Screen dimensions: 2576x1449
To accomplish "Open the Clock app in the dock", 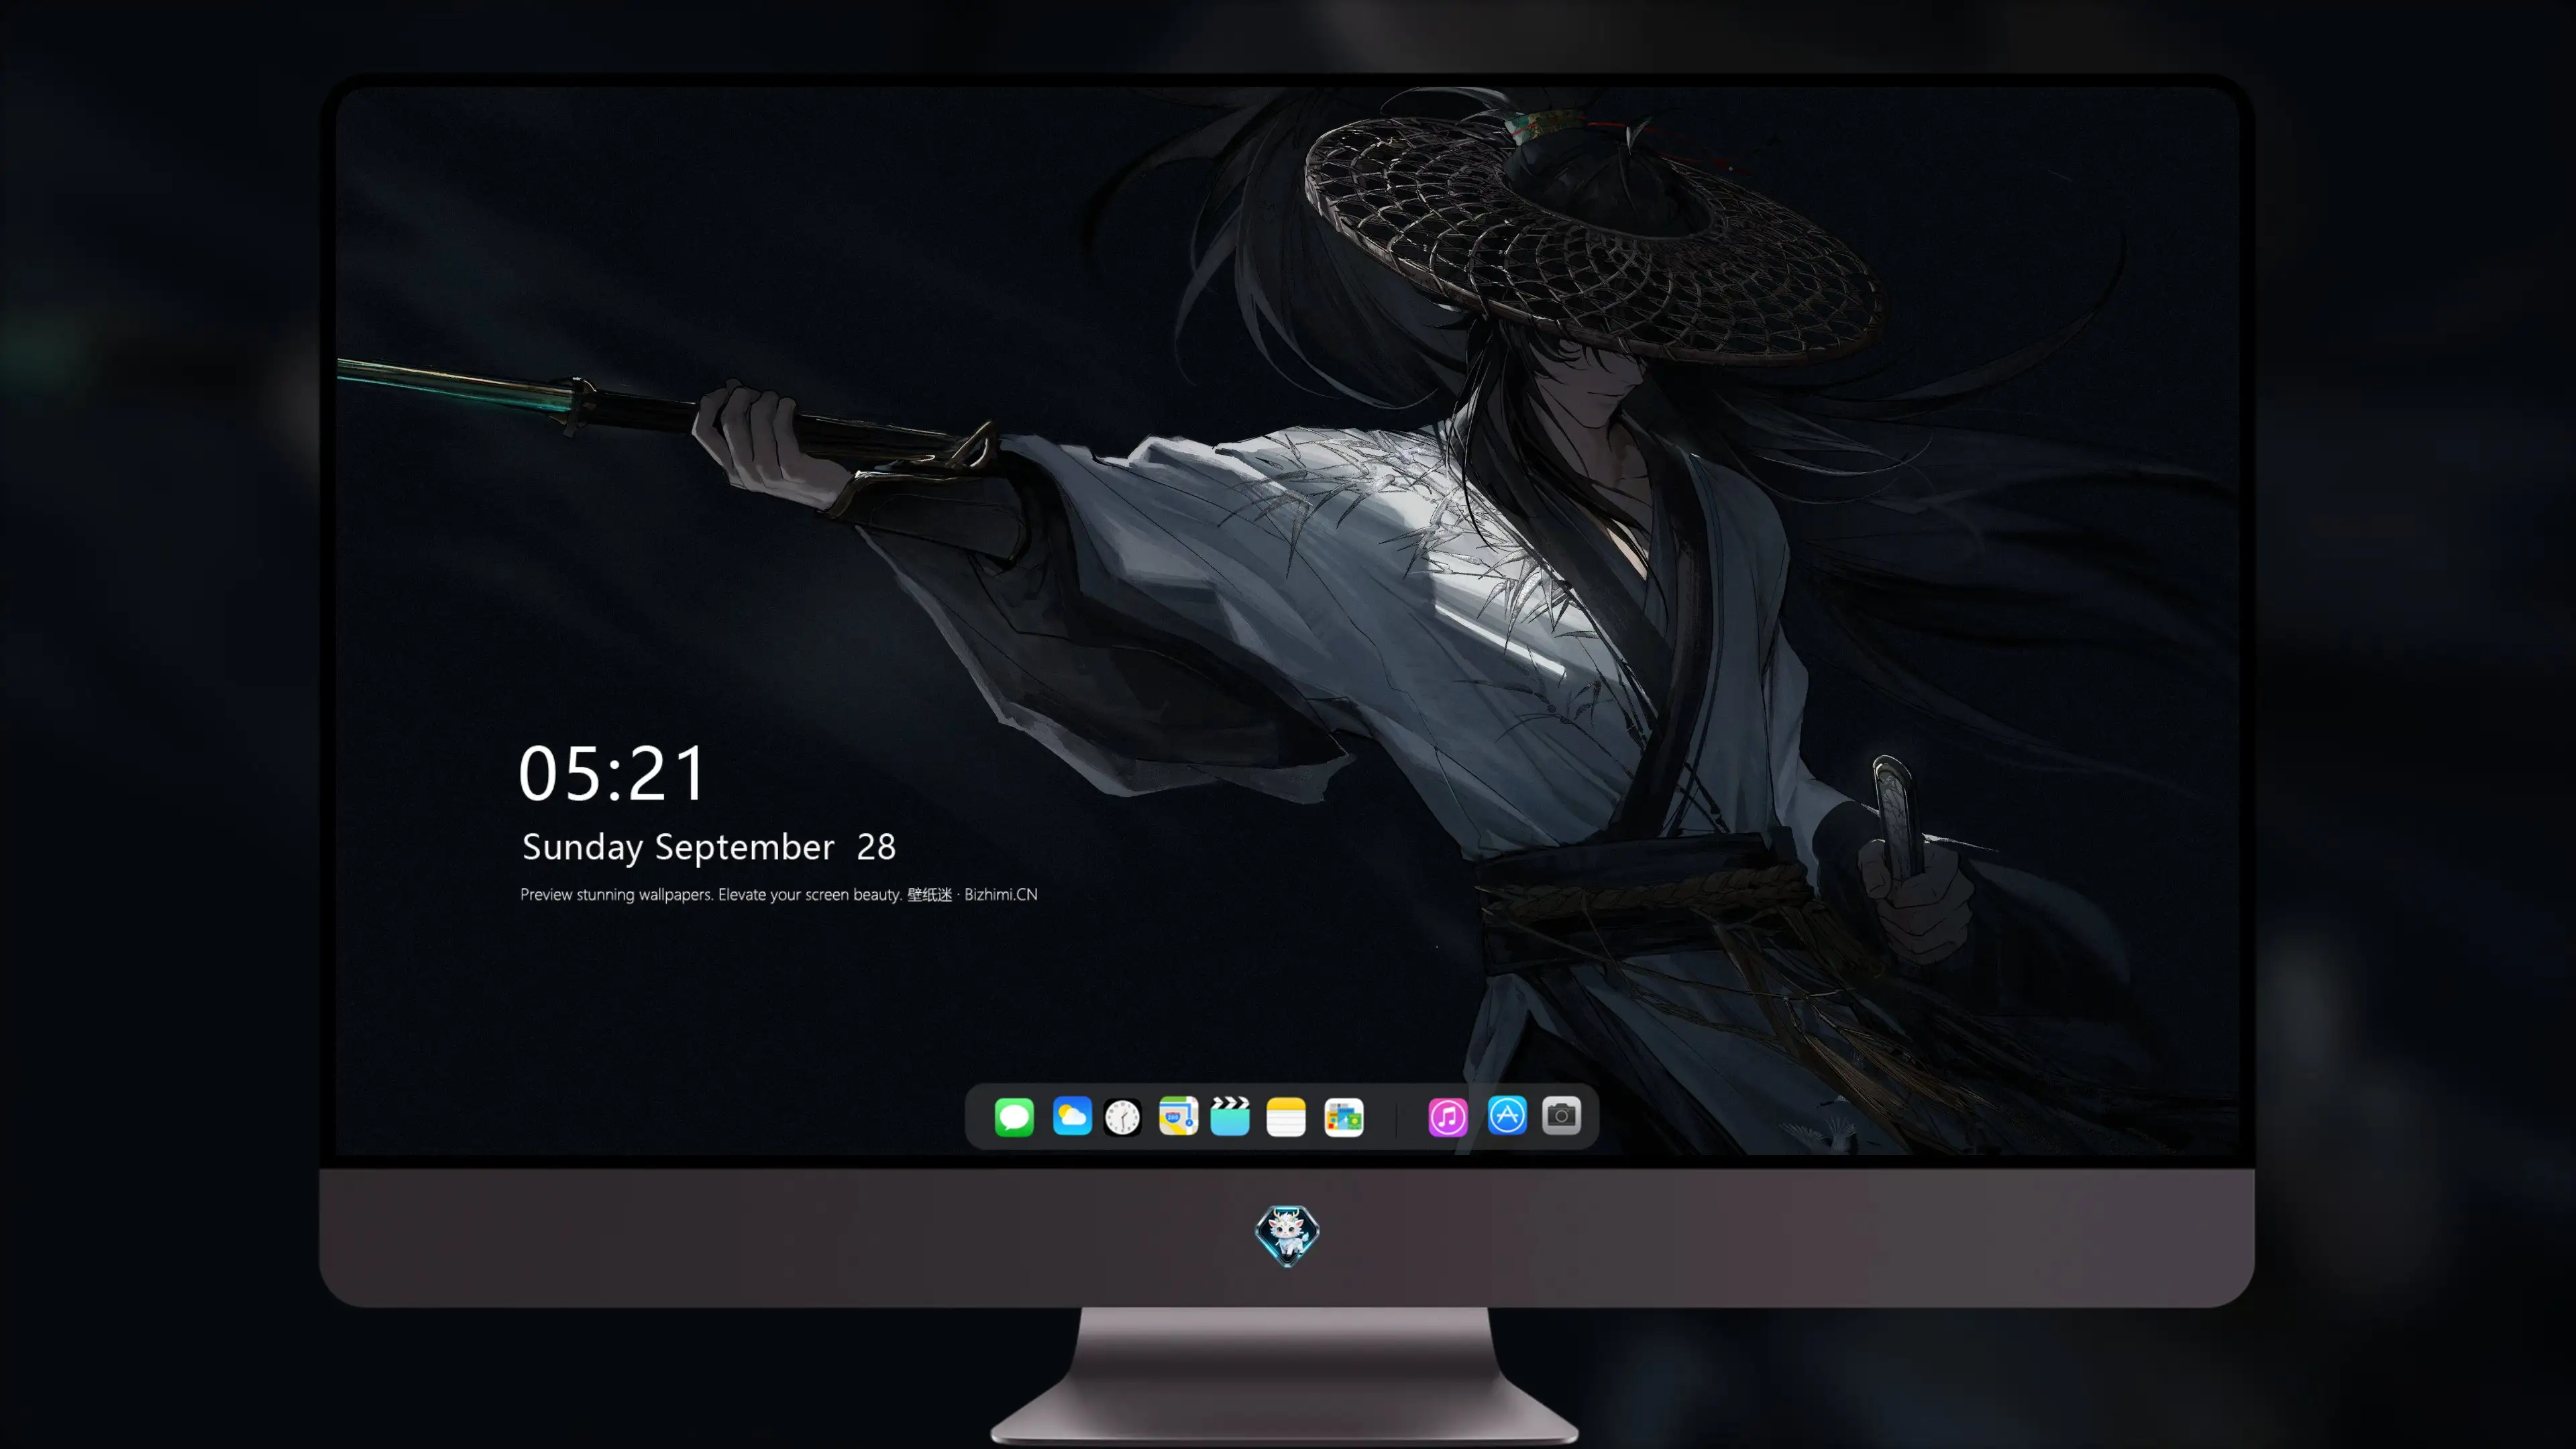I will pyautogui.click(x=1122, y=1117).
